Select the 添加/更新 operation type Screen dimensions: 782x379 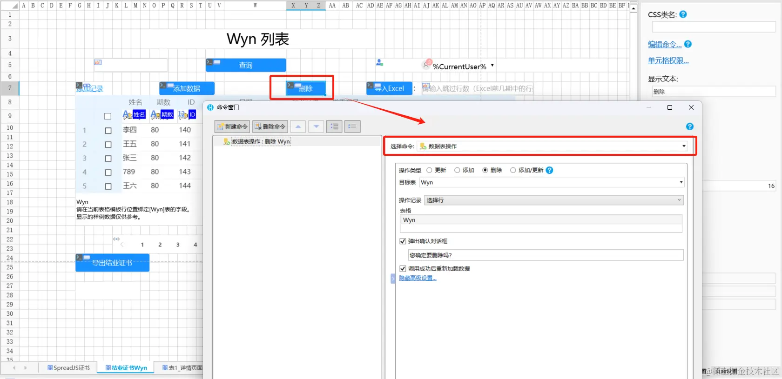point(513,170)
